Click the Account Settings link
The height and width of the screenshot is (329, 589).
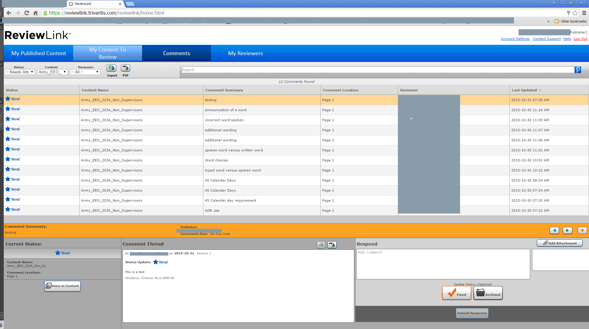tap(515, 39)
